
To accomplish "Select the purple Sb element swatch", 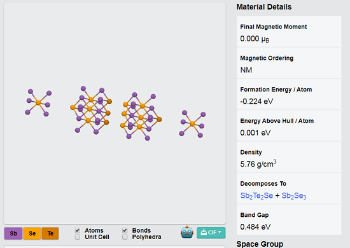I will tap(13, 233).
